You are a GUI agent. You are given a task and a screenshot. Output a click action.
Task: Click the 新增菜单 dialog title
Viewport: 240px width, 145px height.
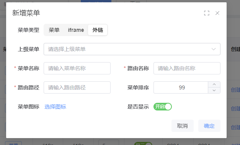point(26,13)
